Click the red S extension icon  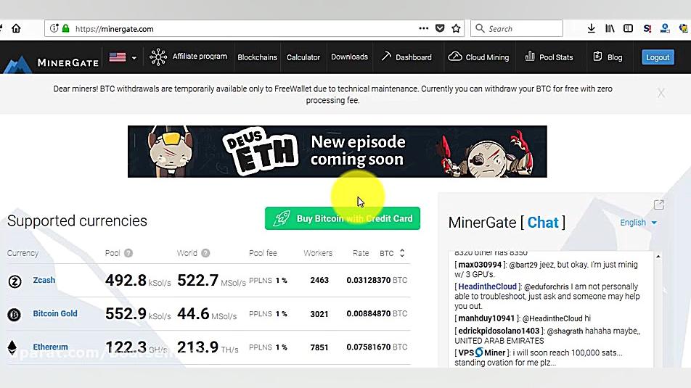point(647,28)
